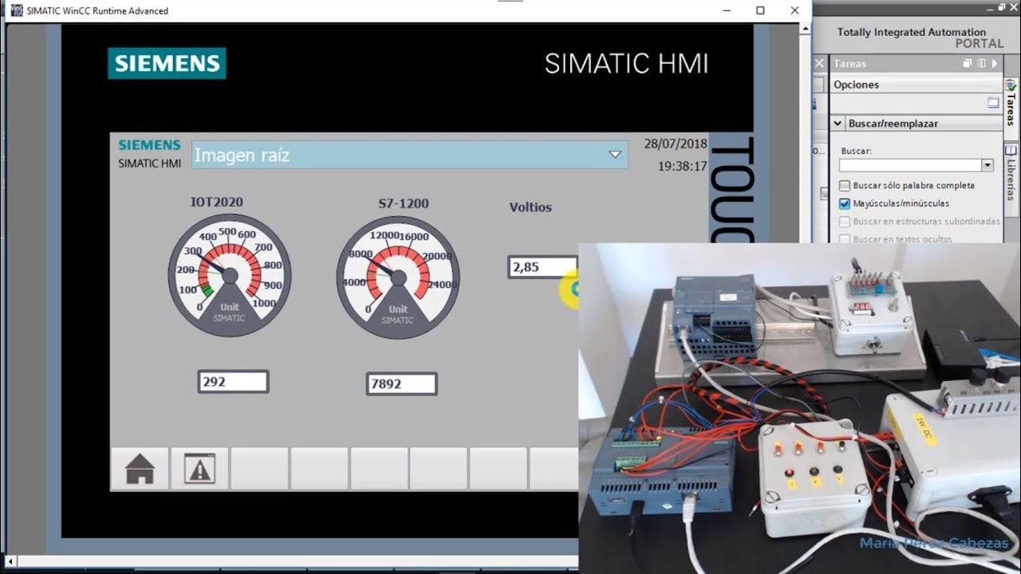Click the 19:38:17 time display
This screenshot has height=574, width=1021.
click(x=682, y=167)
